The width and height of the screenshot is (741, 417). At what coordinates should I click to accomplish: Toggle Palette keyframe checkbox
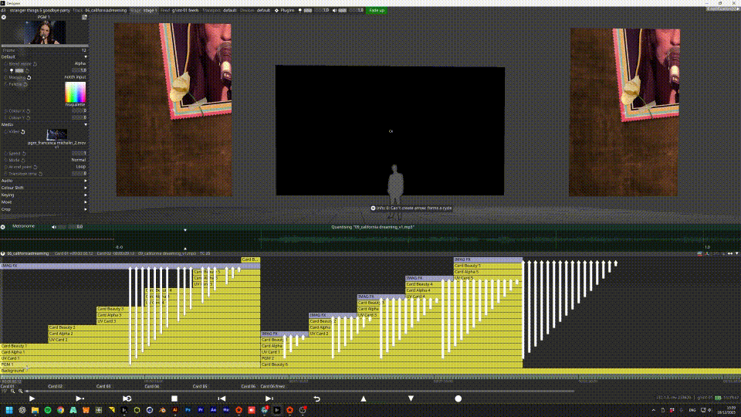pyautogui.click(x=5, y=84)
